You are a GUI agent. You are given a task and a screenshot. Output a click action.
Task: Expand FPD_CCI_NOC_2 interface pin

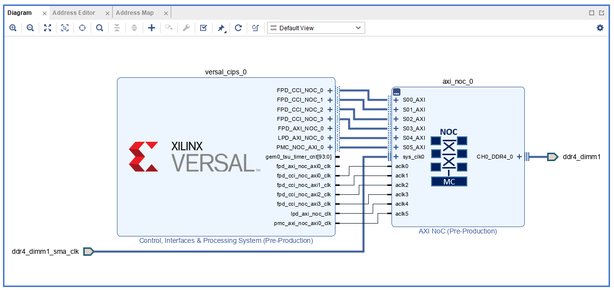pyautogui.click(x=330, y=110)
